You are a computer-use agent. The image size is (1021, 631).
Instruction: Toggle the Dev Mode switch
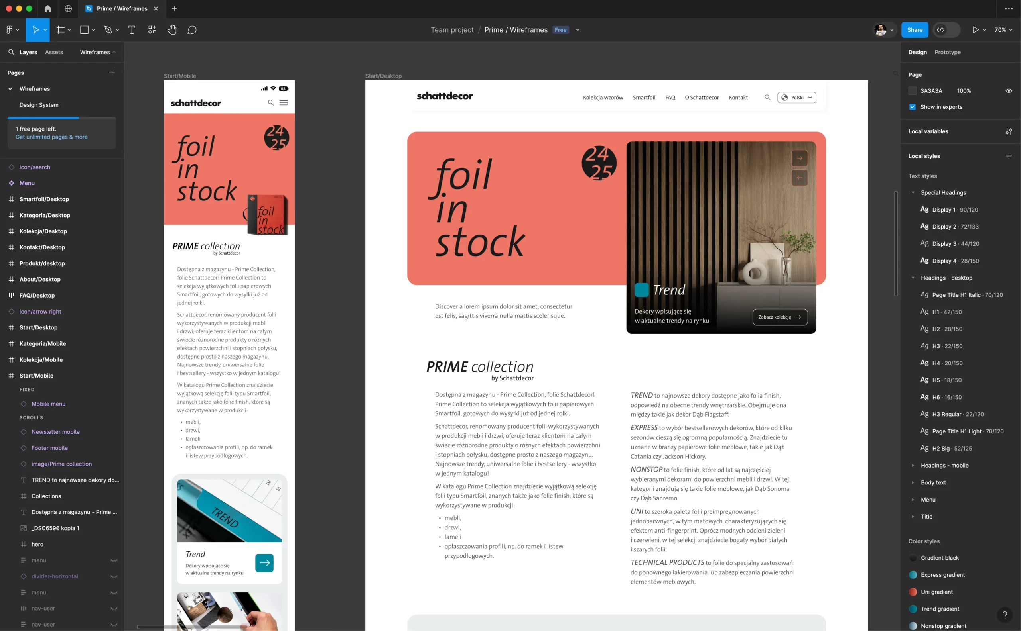click(946, 29)
